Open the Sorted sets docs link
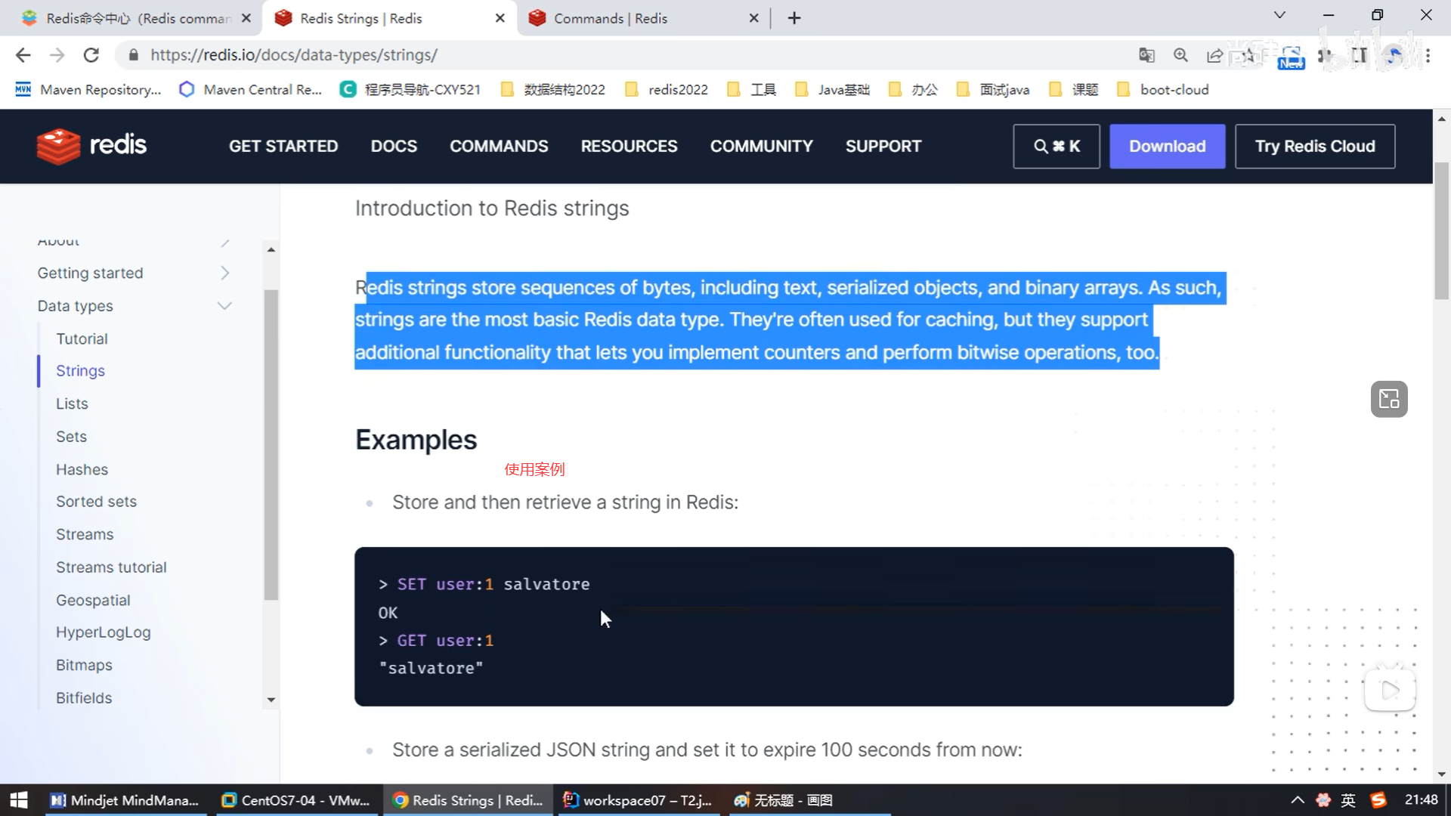The image size is (1451, 816). (96, 502)
